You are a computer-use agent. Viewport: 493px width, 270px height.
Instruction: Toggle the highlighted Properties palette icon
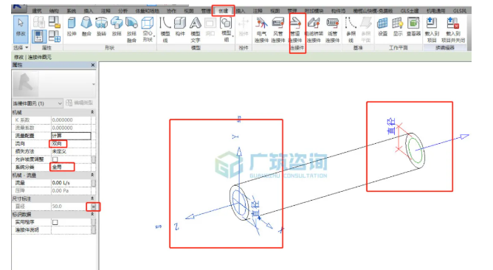click(x=38, y=36)
